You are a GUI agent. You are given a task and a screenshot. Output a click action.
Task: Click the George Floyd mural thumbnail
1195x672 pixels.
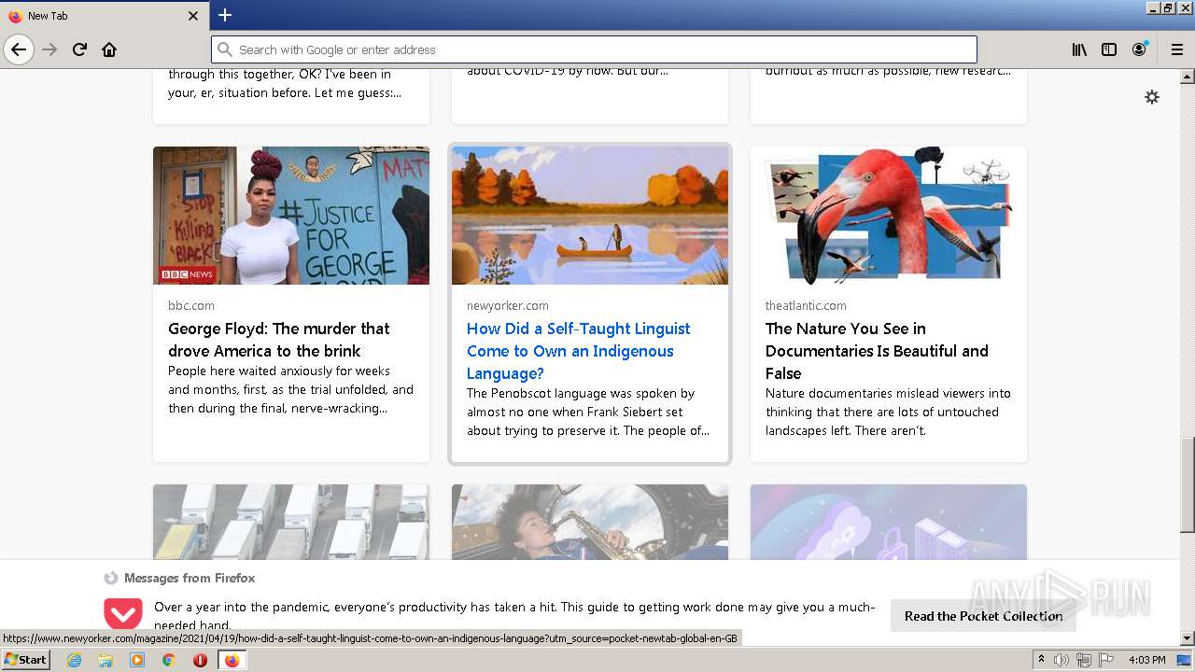pos(291,216)
